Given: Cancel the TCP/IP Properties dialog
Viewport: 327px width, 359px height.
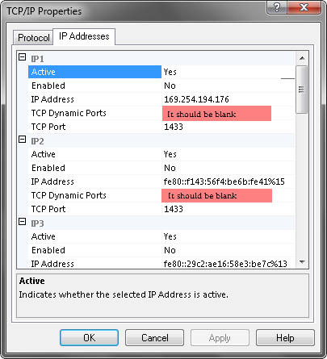Looking at the screenshot, I should [155, 337].
